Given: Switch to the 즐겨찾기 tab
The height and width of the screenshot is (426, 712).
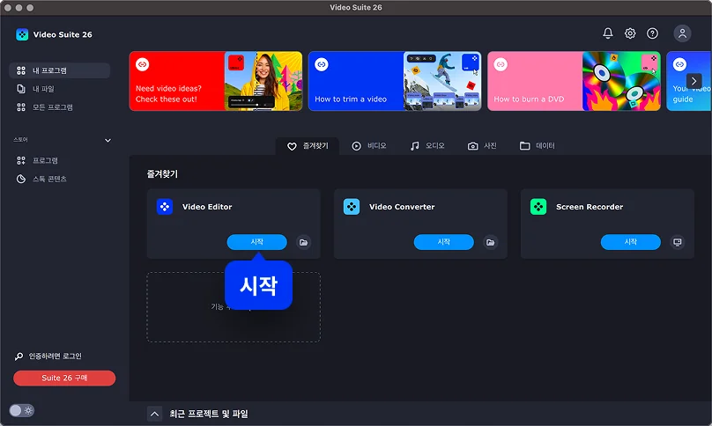Looking at the screenshot, I should point(308,145).
